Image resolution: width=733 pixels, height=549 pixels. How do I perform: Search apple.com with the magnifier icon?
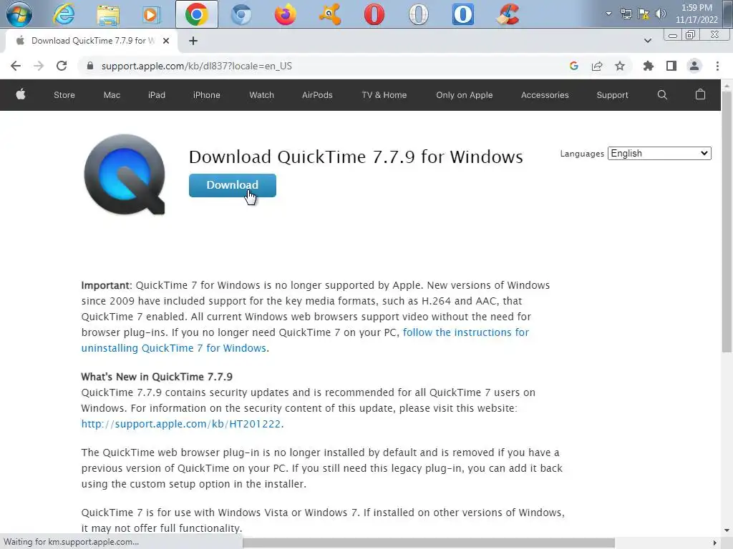coord(662,95)
